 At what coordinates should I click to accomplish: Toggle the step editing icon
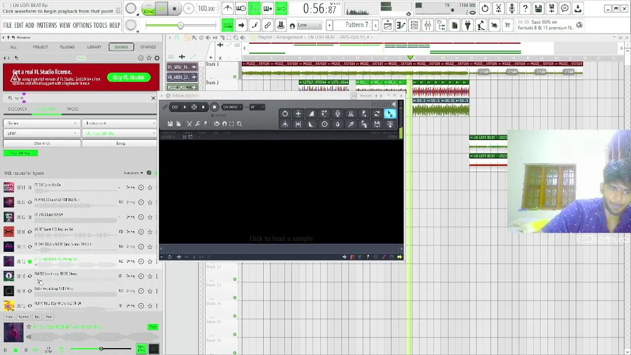(x=254, y=25)
